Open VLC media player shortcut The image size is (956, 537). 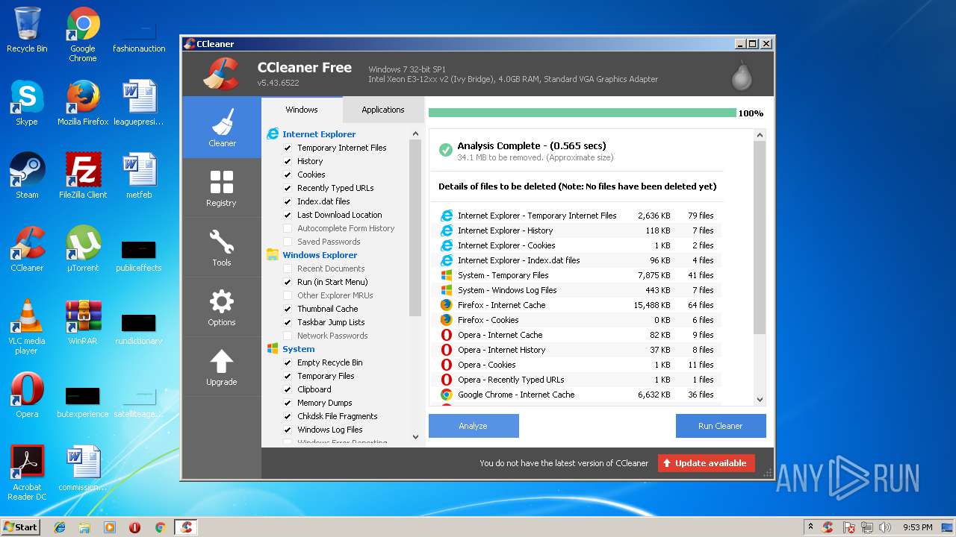pyautogui.click(x=27, y=327)
